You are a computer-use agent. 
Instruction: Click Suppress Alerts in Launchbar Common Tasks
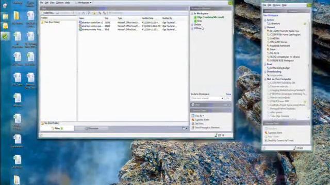[x=273, y=133]
